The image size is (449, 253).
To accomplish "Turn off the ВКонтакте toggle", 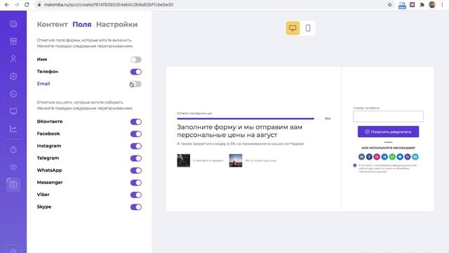I will [x=135, y=122].
